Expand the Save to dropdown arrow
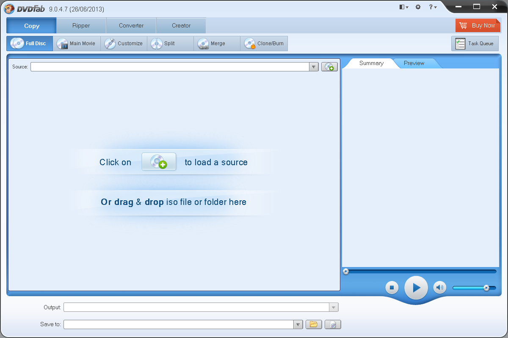Viewport: 508px width, 338px height. click(x=298, y=324)
